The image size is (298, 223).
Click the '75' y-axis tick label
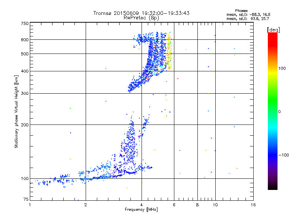pyautogui.click(x=26, y=199)
